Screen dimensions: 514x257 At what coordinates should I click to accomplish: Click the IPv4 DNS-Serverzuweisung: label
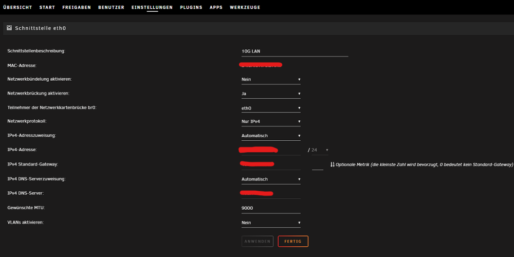tap(36, 179)
